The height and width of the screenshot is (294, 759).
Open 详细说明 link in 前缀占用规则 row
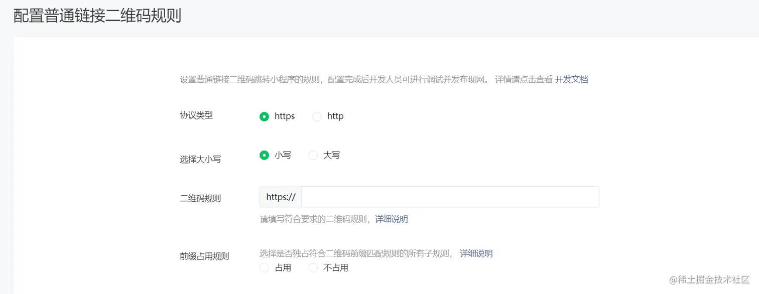(x=476, y=253)
